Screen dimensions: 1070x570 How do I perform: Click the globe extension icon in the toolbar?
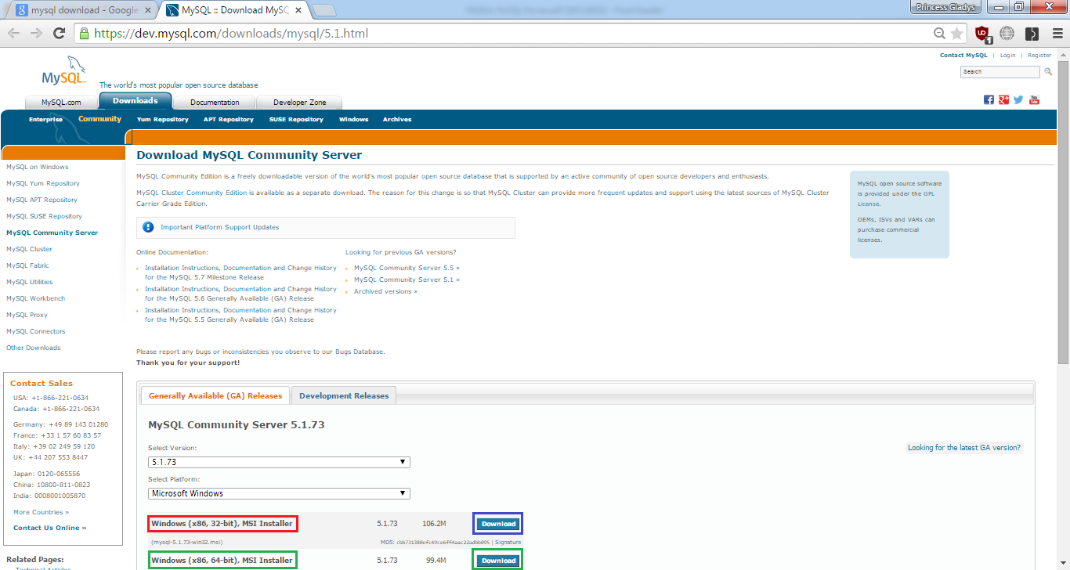(x=1007, y=34)
